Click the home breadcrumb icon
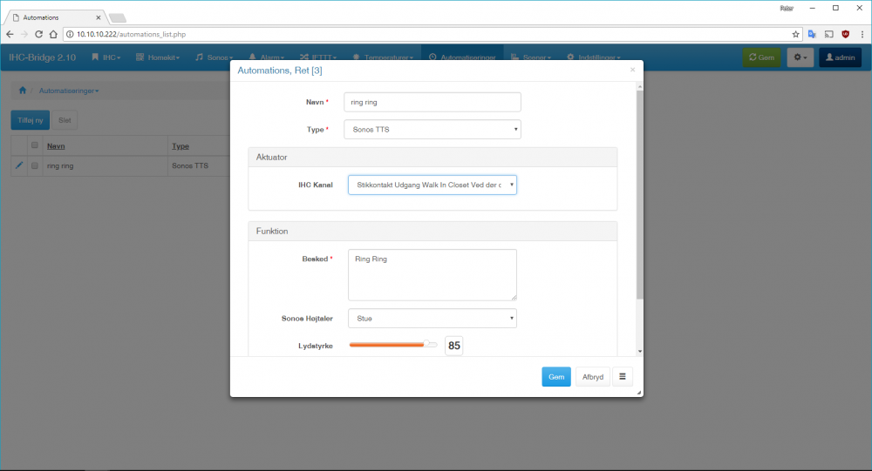This screenshot has height=471, width=872. coord(23,91)
